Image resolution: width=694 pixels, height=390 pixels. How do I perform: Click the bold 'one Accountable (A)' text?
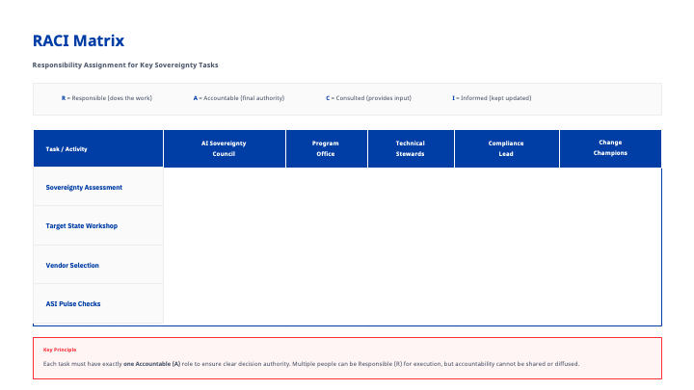pos(151,364)
